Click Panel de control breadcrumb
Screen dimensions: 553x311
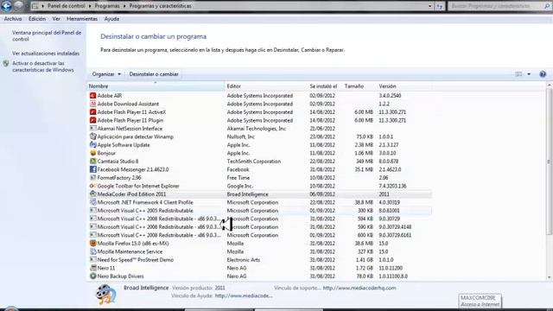[x=66, y=6]
